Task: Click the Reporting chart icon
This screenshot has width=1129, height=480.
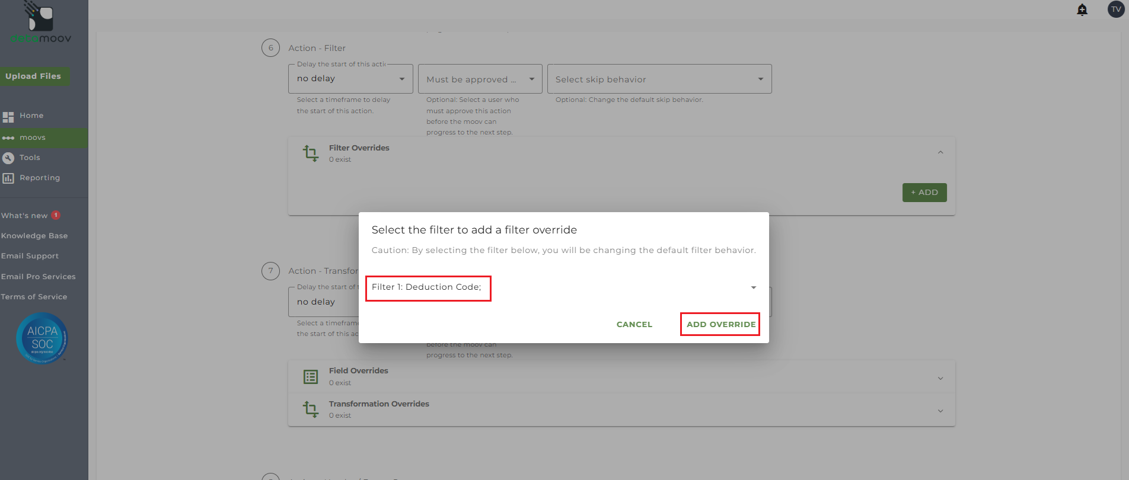Action: click(x=8, y=178)
